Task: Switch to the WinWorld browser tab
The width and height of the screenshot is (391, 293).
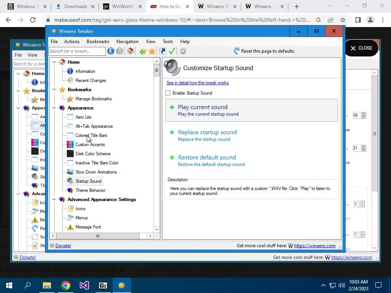Action: coord(123,6)
